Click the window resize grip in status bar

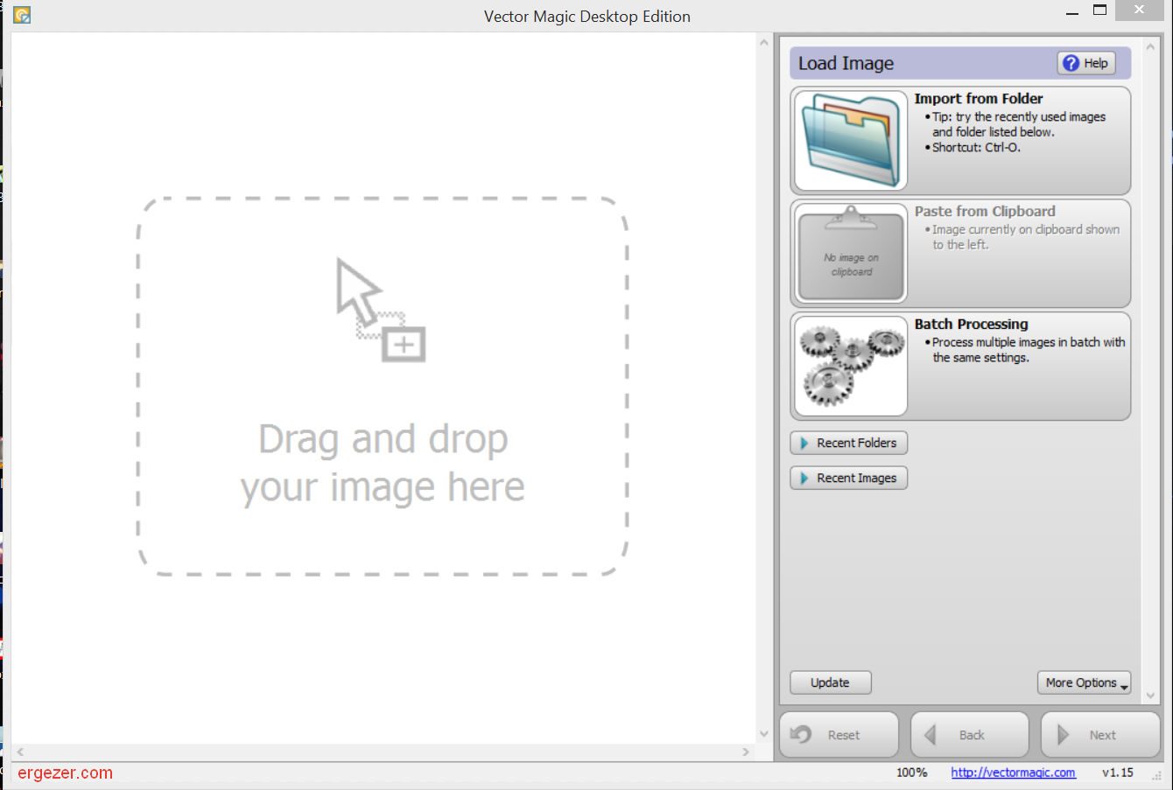pos(1156,774)
